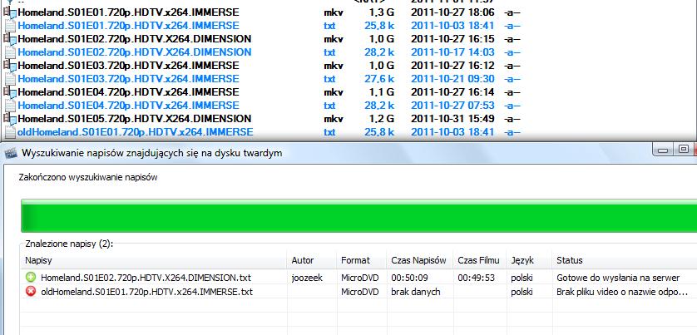697x335 pixels.
Task: Click the mkv icon of Homeland.S01E05 DIMENSION
Action: (9, 120)
